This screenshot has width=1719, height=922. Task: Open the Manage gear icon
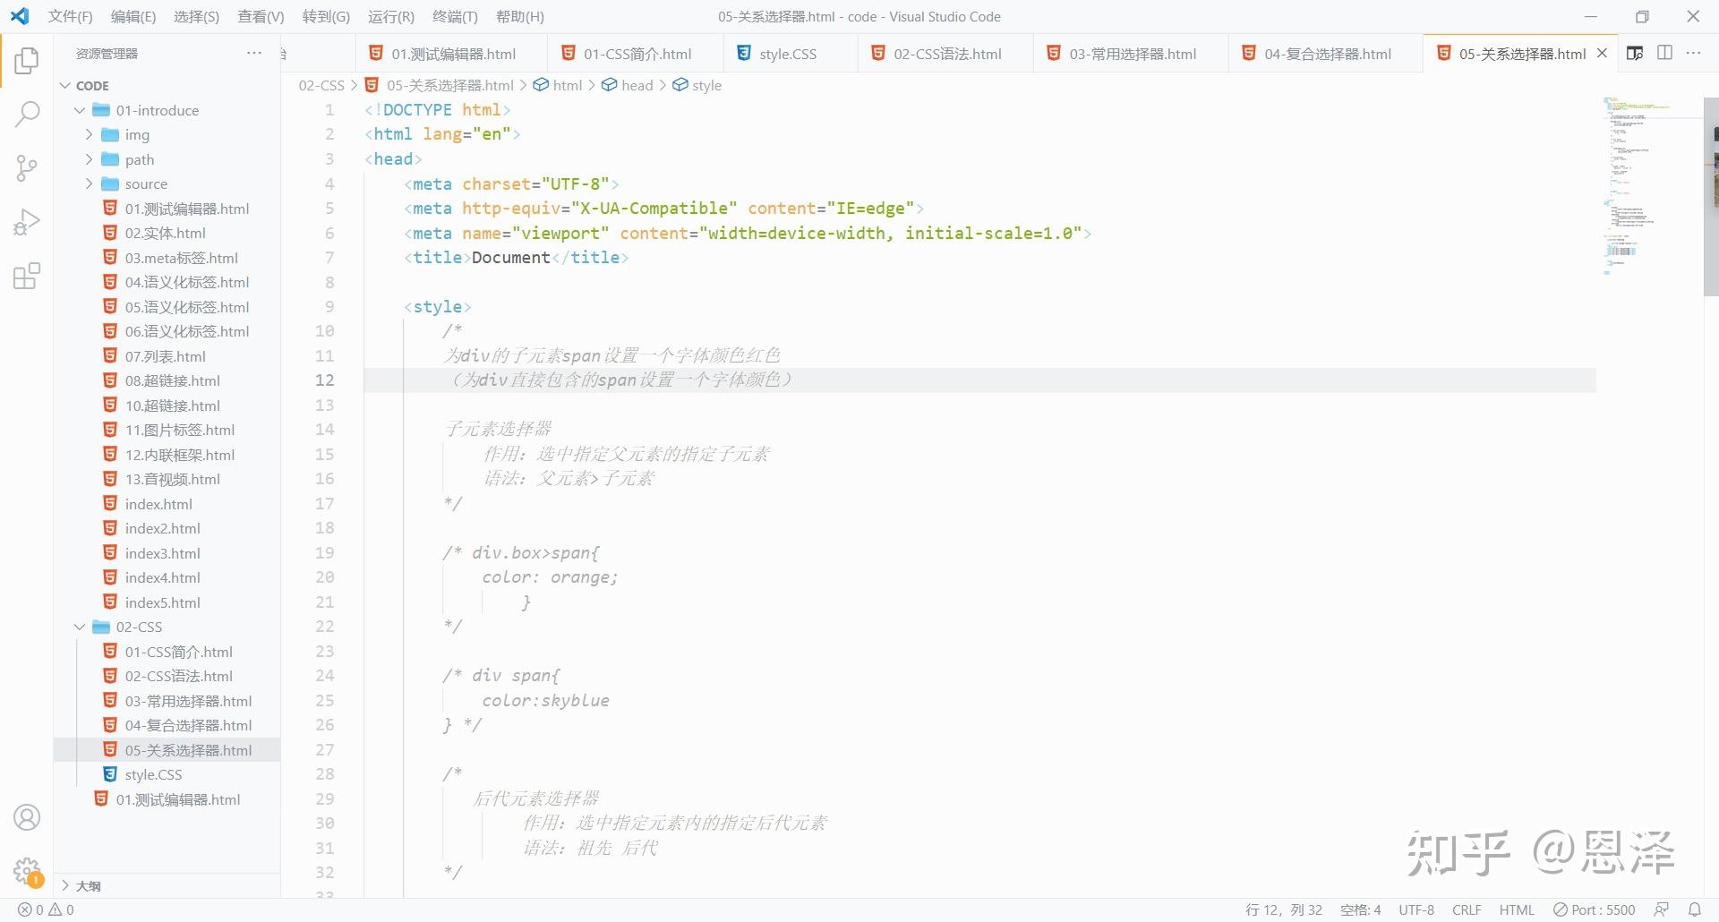coord(27,870)
